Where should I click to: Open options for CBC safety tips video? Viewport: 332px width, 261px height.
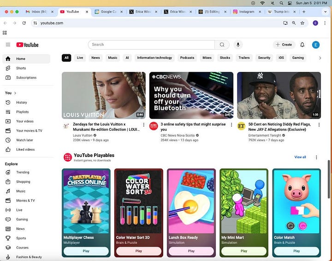pyautogui.click(x=231, y=125)
